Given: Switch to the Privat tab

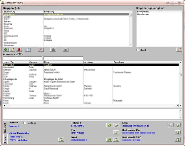Looking at the screenshot, I should click(5, 140).
